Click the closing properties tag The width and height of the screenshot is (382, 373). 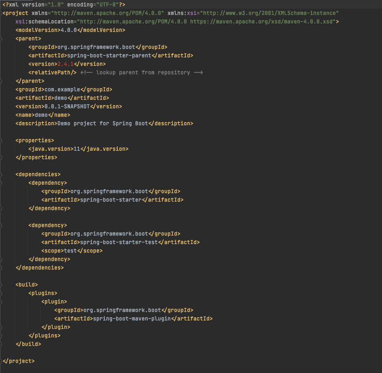coord(36,158)
